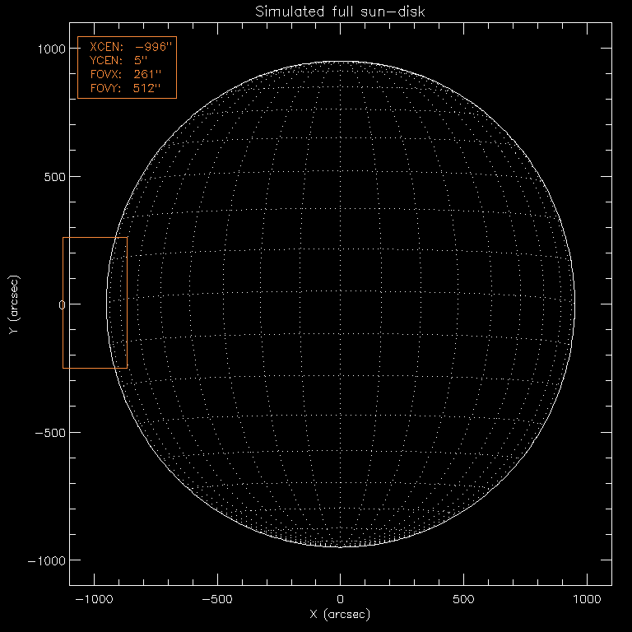
Task: Click the "X (arcsec)" axis label
Action: 340,615
